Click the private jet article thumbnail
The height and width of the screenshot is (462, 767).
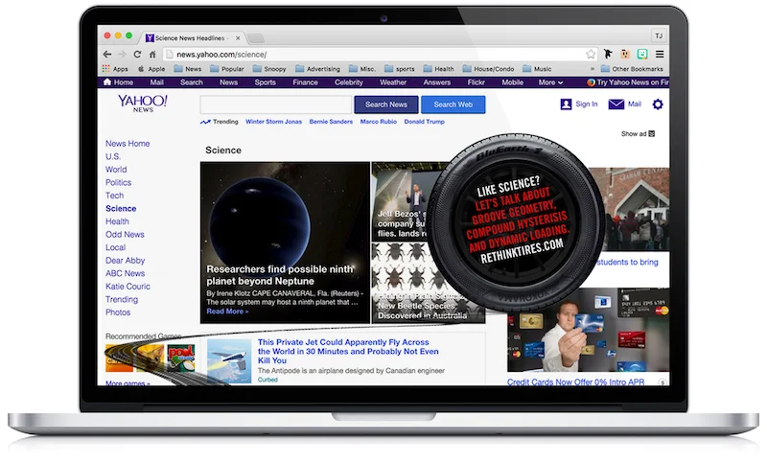(x=229, y=360)
